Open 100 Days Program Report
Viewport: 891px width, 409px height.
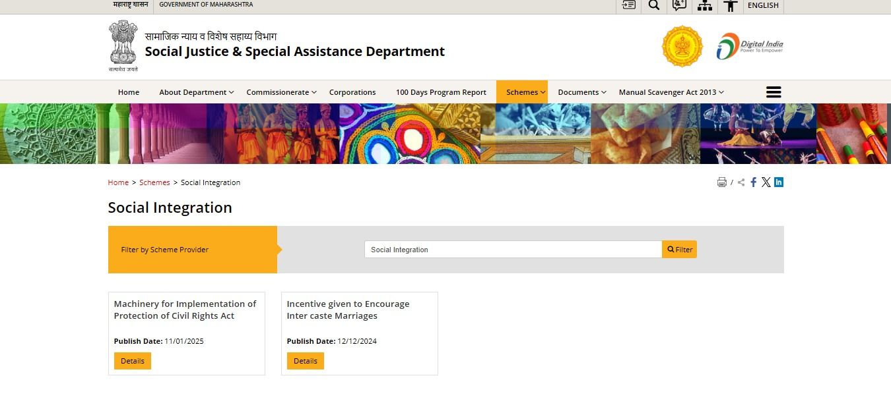click(x=441, y=92)
